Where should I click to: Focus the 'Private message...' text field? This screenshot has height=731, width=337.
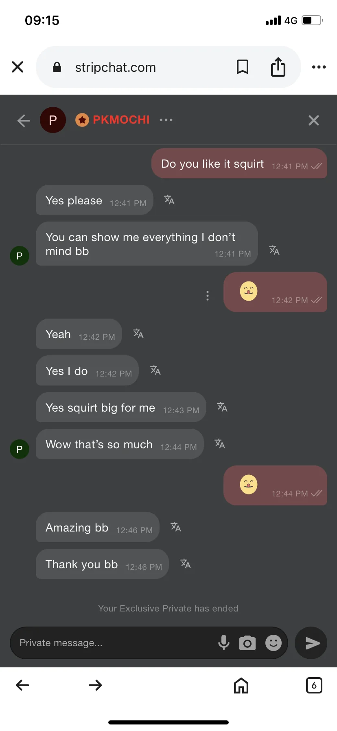(x=114, y=643)
